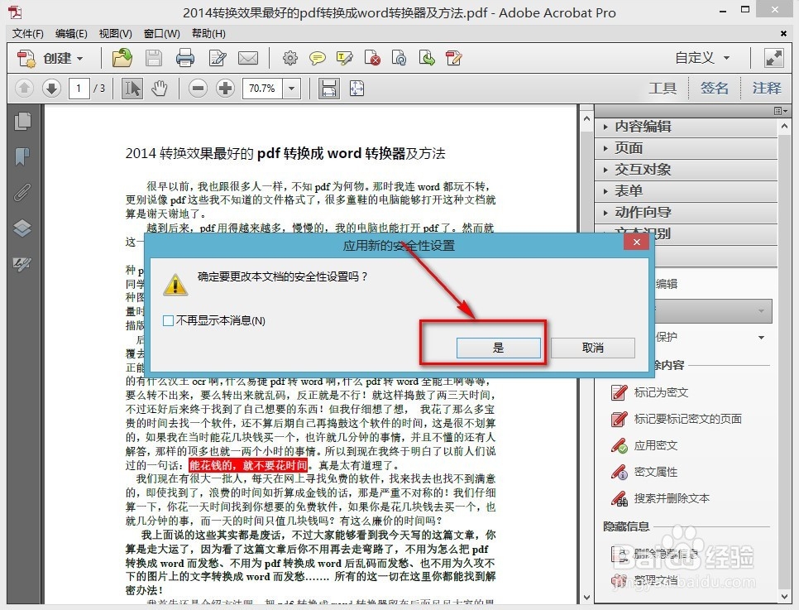The image size is (799, 610).
Task: Open the 文件(F) menu
Action: [x=27, y=34]
